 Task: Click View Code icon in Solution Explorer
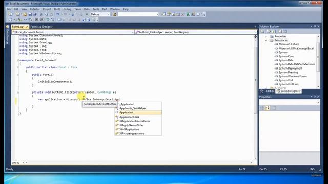click(280, 31)
